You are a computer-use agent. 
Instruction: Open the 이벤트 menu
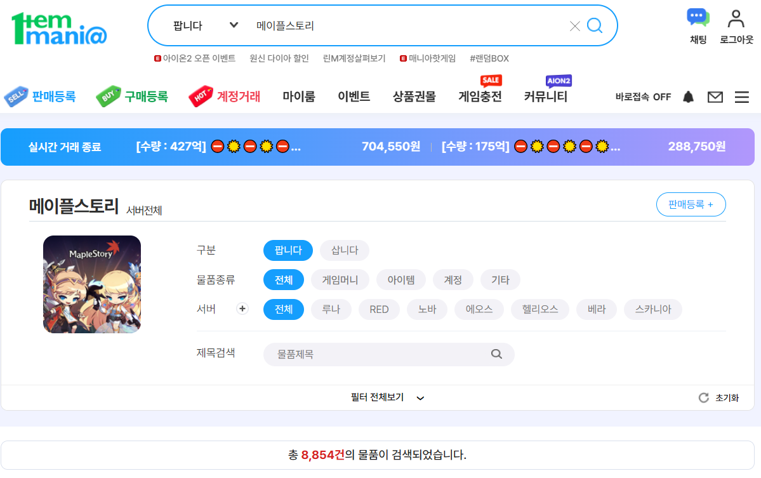(x=354, y=96)
